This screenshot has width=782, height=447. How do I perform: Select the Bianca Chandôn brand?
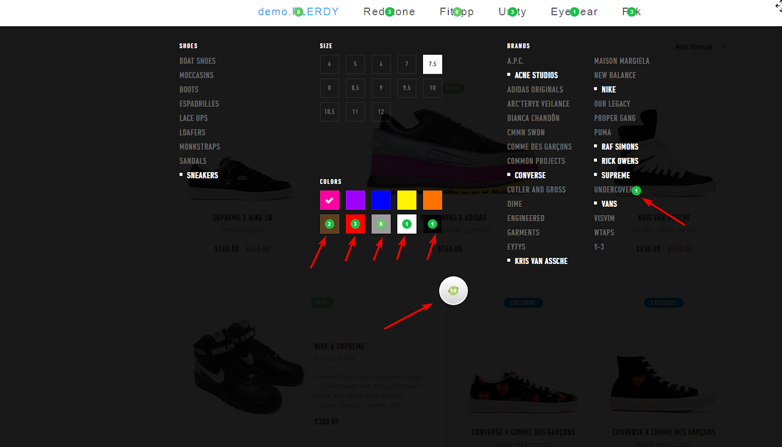[533, 118]
